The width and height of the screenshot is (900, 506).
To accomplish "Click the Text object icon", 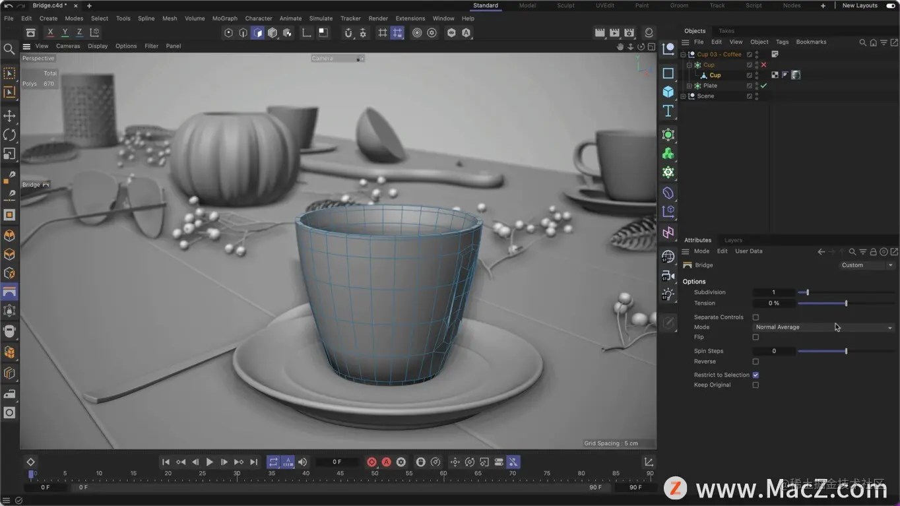I will coord(668,111).
